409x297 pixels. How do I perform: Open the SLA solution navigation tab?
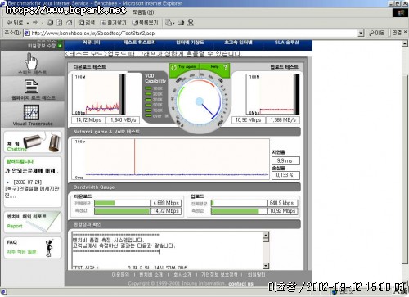click(286, 43)
